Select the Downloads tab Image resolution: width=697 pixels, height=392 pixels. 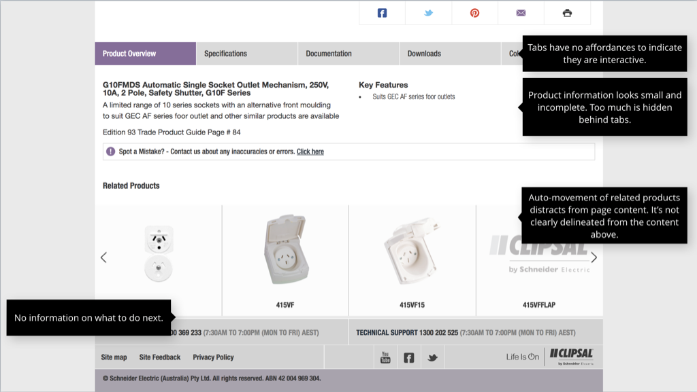[x=424, y=54]
